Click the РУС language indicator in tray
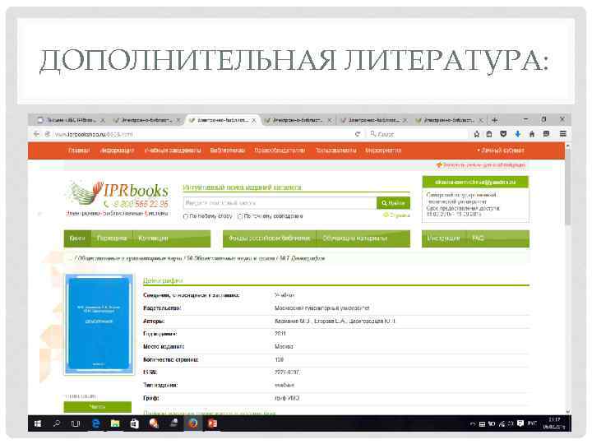Image resolution: width=592 pixels, height=444 pixels. (x=532, y=423)
